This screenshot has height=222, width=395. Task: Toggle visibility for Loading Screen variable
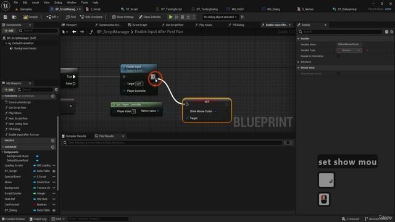click(54, 165)
